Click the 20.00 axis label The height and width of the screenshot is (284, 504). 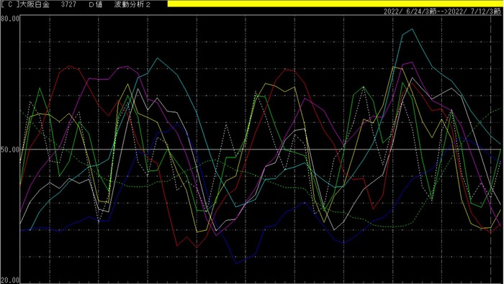click(10, 280)
